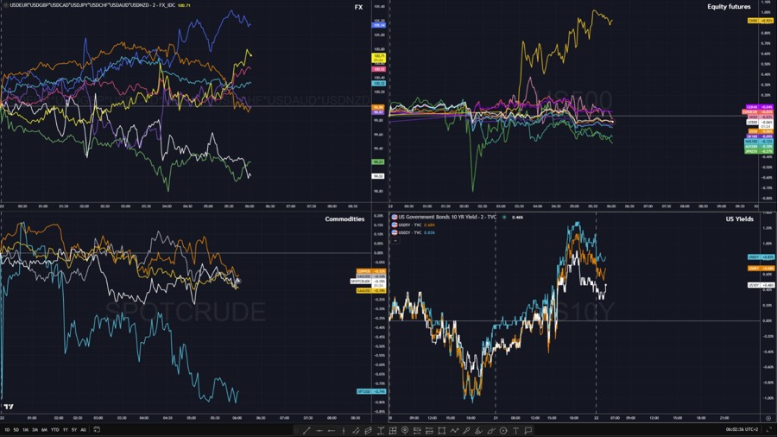The height and width of the screenshot is (437, 777).
Task: Set time range to 1M
Action: coord(25,430)
